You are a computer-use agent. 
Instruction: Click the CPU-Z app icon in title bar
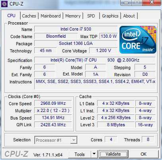[4, 4]
